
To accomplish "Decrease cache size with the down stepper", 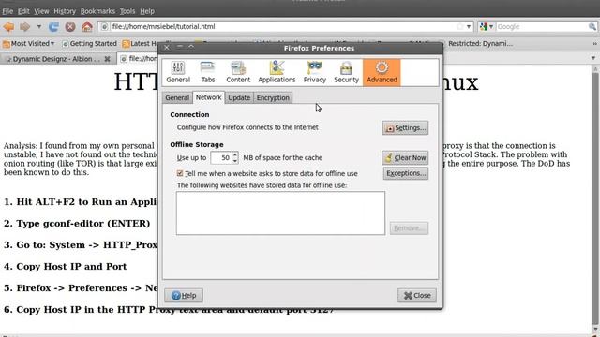I will (235, 161).
